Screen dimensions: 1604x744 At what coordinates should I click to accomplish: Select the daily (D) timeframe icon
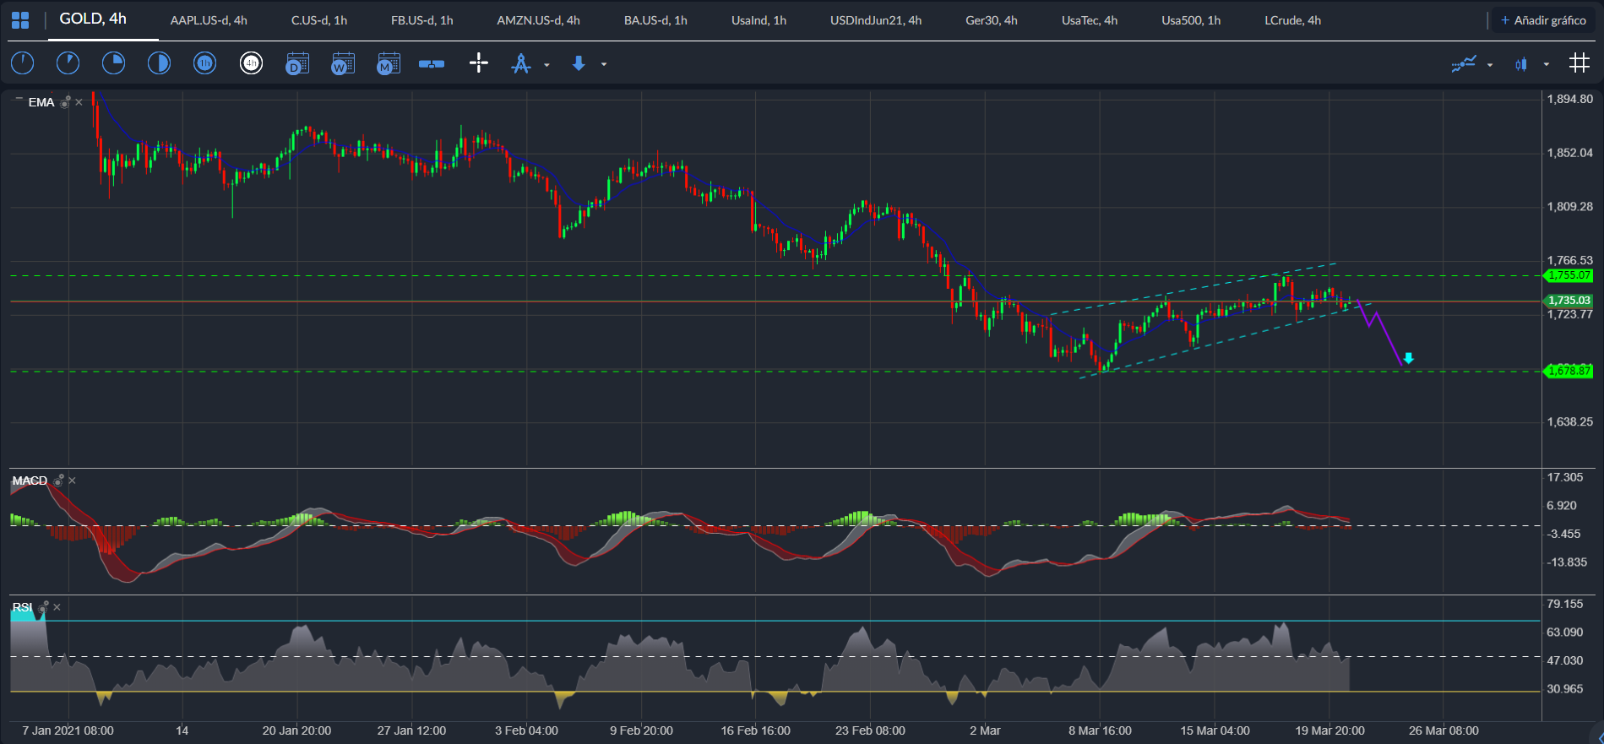click(297, 63)
